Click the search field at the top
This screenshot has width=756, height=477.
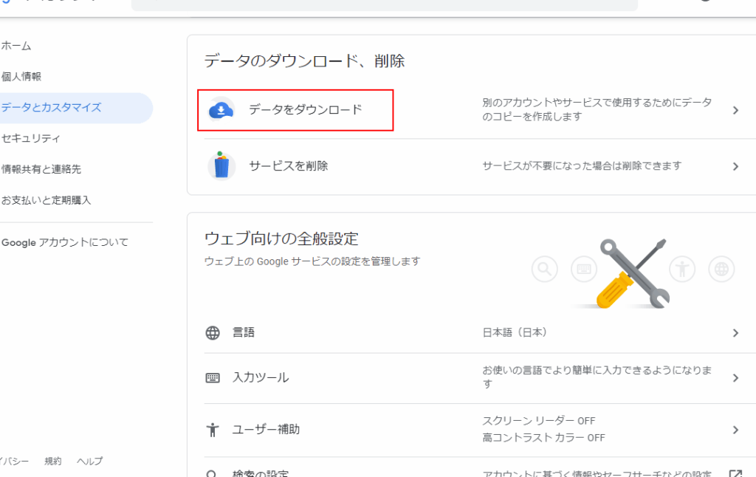pyautogui.click(x=384, y=4)
